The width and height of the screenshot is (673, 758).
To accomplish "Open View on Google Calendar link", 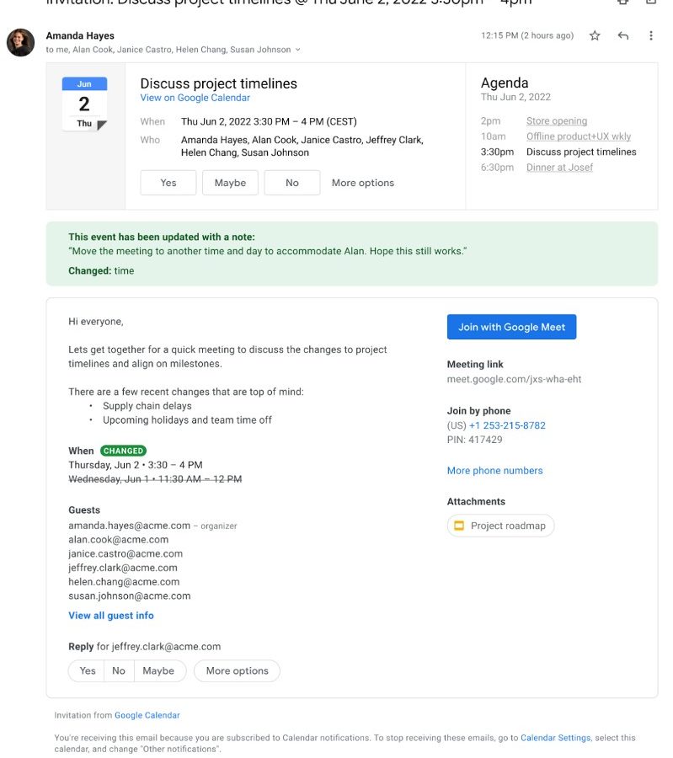I will (x=195, y=98).
